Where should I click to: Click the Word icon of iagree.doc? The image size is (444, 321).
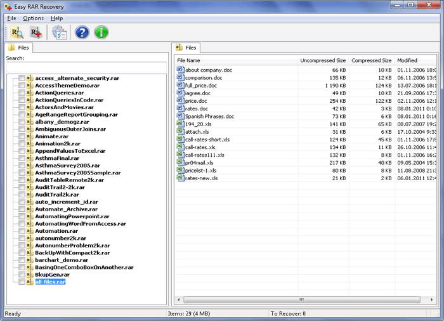pyautogui.click(x=180, y=93)
